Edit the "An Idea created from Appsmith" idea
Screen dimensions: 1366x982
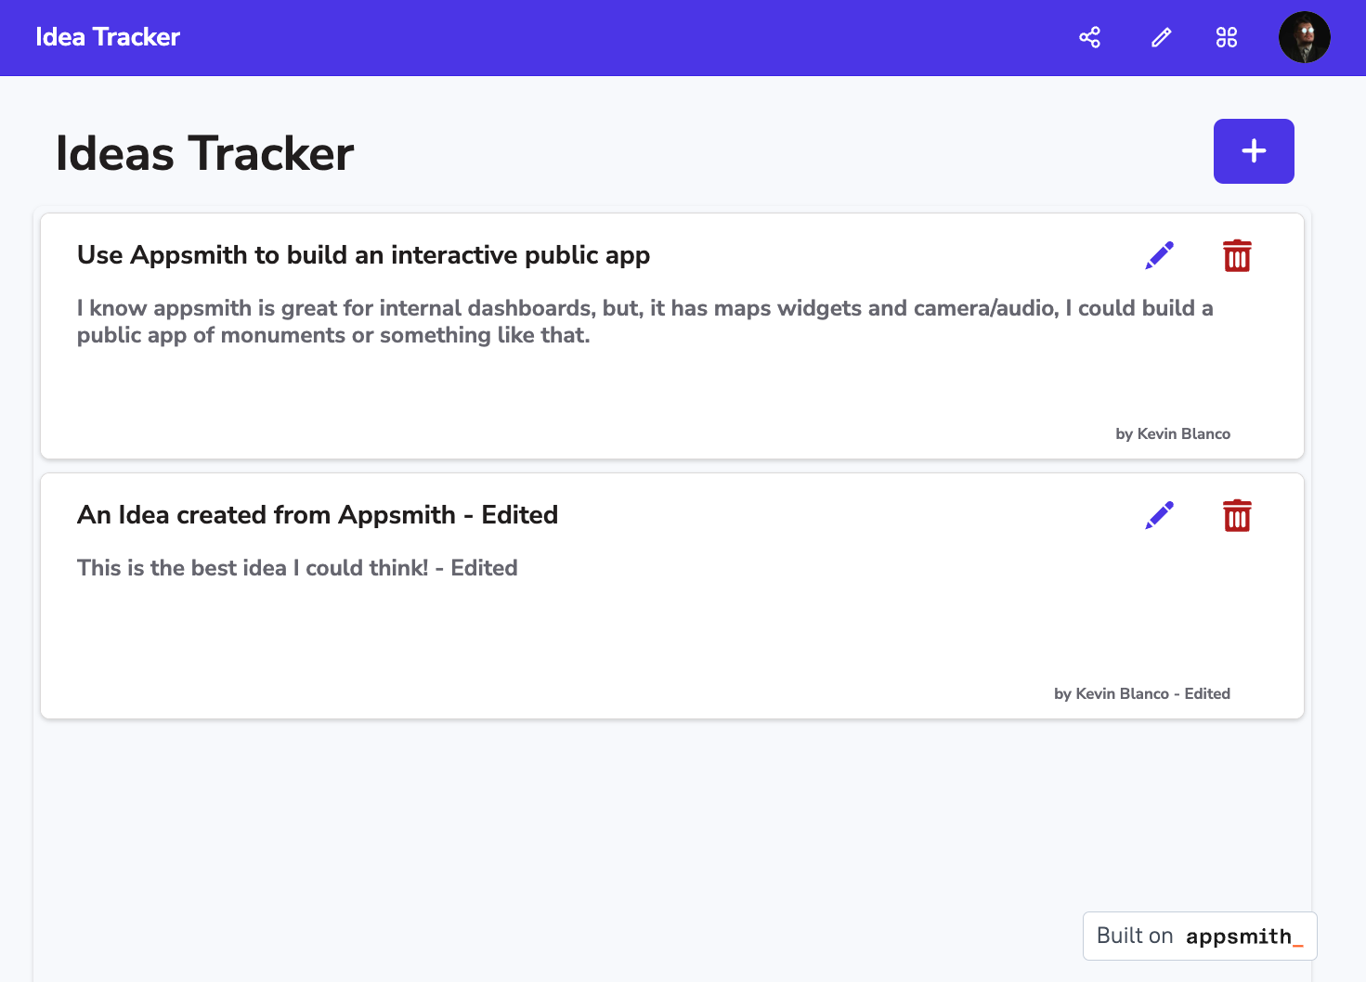click(x=1159, y=515)
